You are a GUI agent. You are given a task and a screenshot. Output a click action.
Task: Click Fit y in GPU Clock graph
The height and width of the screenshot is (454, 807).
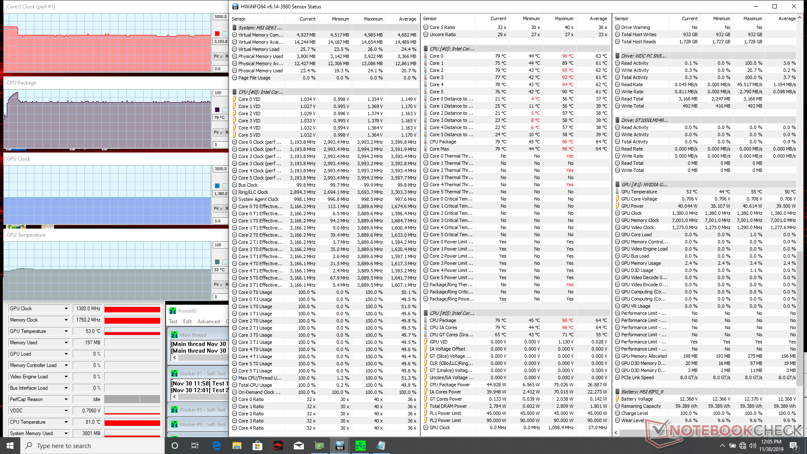pos(218,209)
